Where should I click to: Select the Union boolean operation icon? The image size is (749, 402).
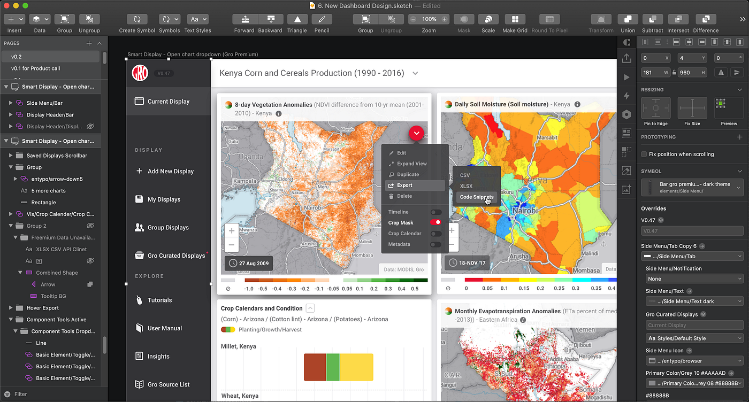pyautogui.click(x=628, y=19)
